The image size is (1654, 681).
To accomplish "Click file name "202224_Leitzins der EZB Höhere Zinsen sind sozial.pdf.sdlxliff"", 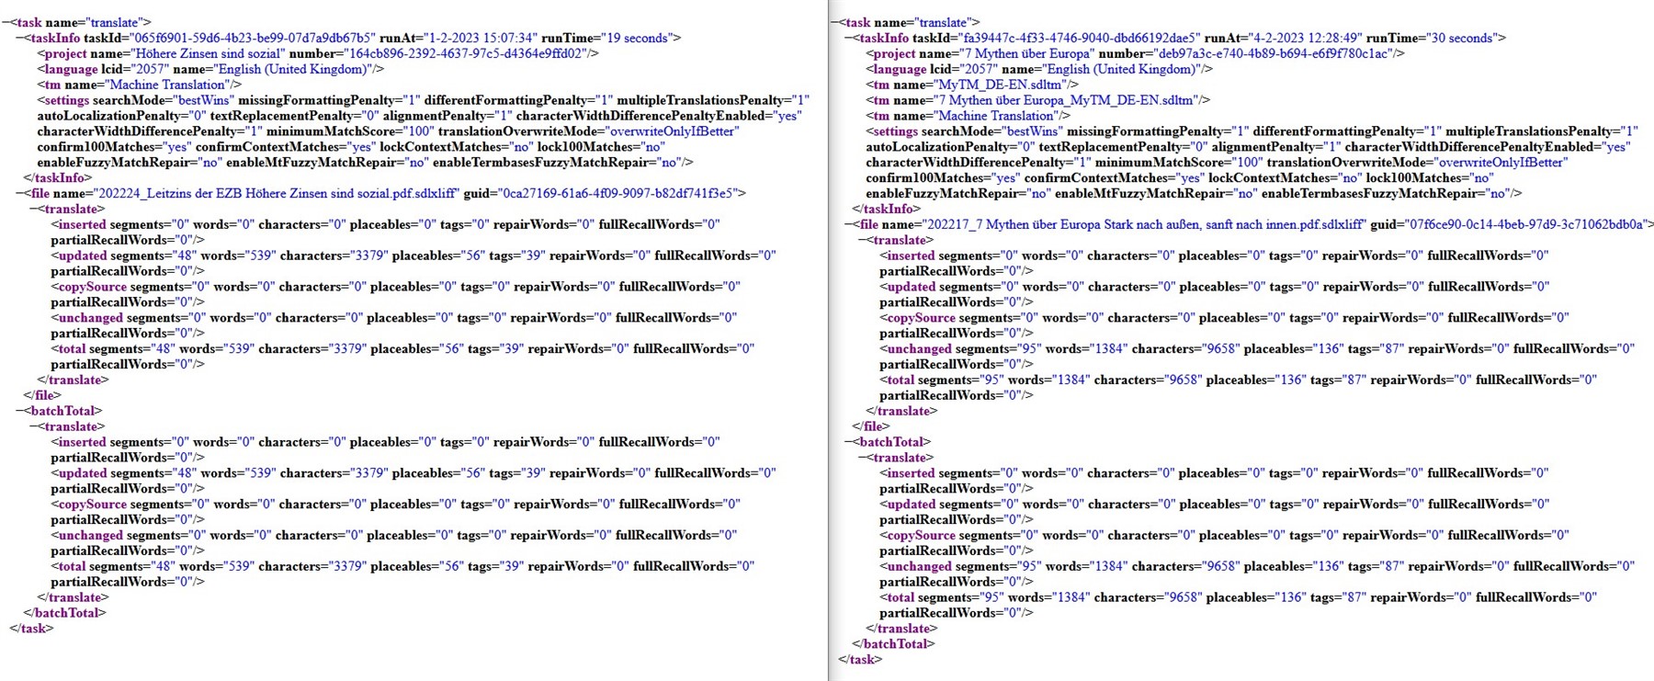I will [x=276, y=193].
